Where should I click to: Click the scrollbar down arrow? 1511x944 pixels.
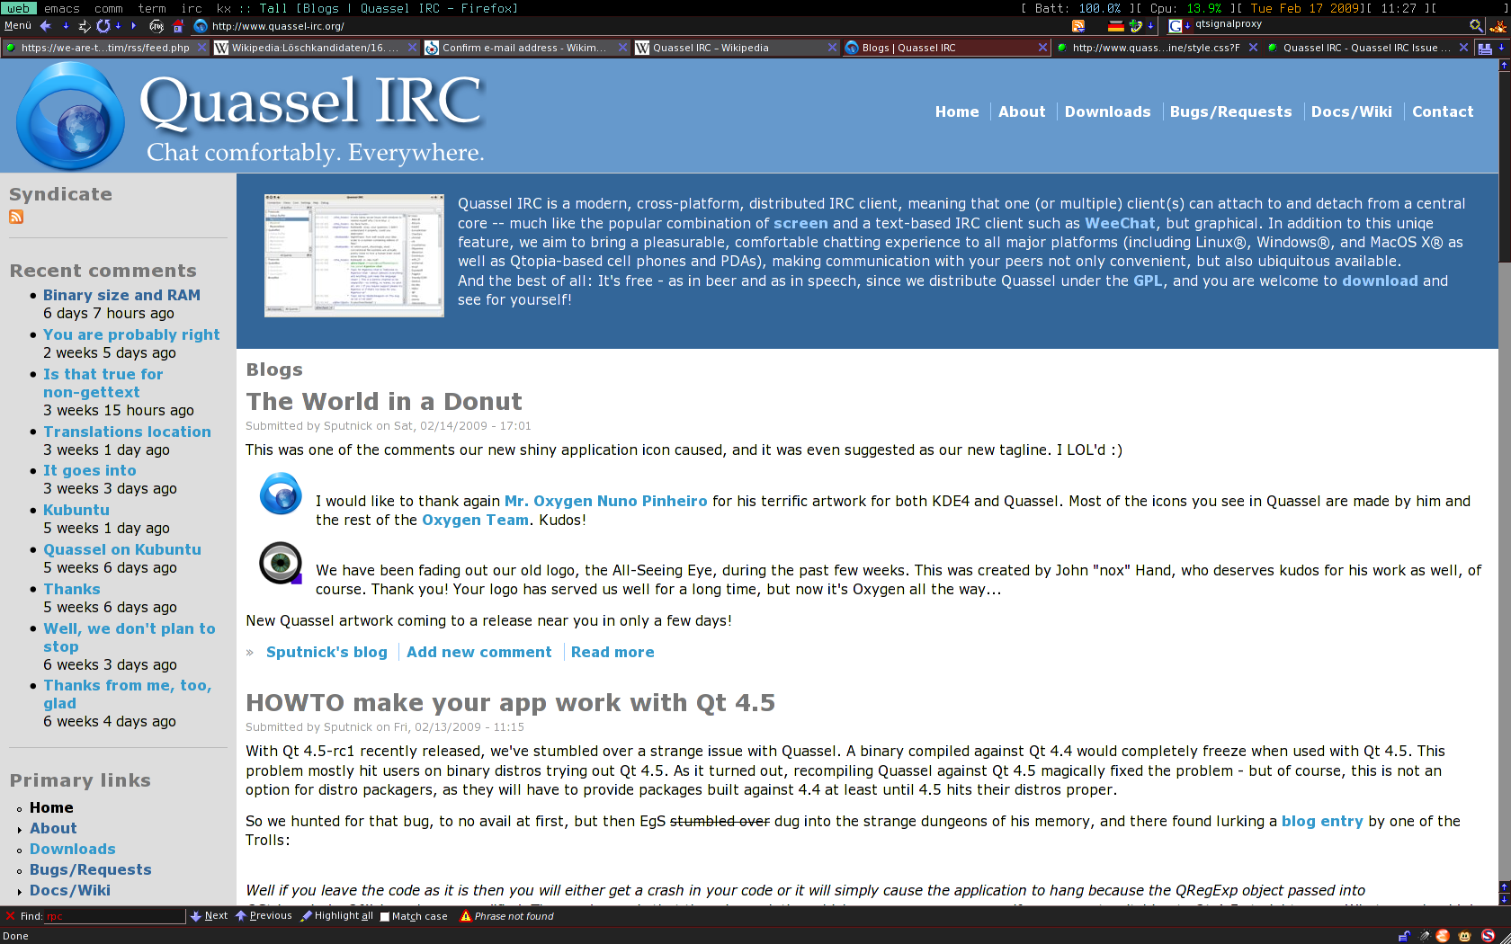click(x=1504, y=898)
